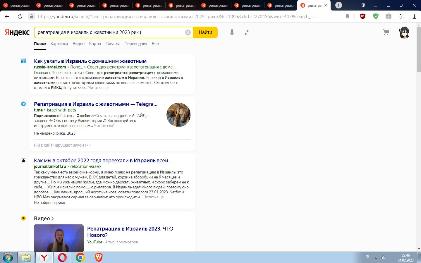This screenshot has width=421, height=263.
Task: Open the green shield protection extension
Action: 376,16
